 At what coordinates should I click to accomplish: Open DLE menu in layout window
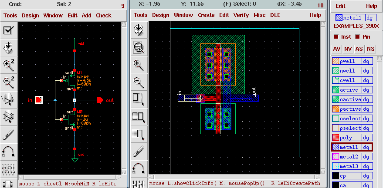tap(275, 15)
